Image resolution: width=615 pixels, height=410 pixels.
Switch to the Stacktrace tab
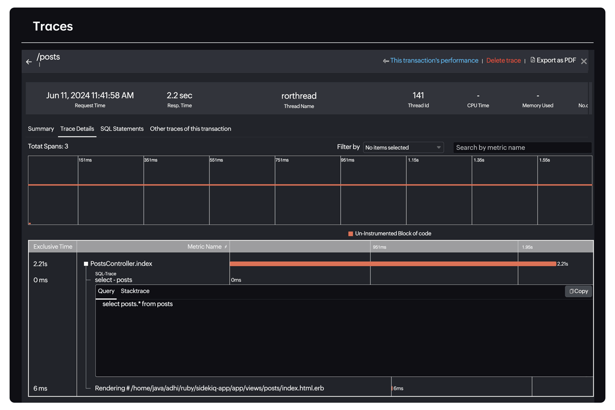135,291
